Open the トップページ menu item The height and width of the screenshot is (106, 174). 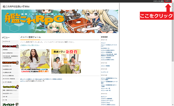point(10,41)
